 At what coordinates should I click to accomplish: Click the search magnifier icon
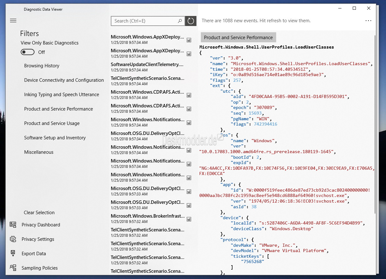pos(180,21)
